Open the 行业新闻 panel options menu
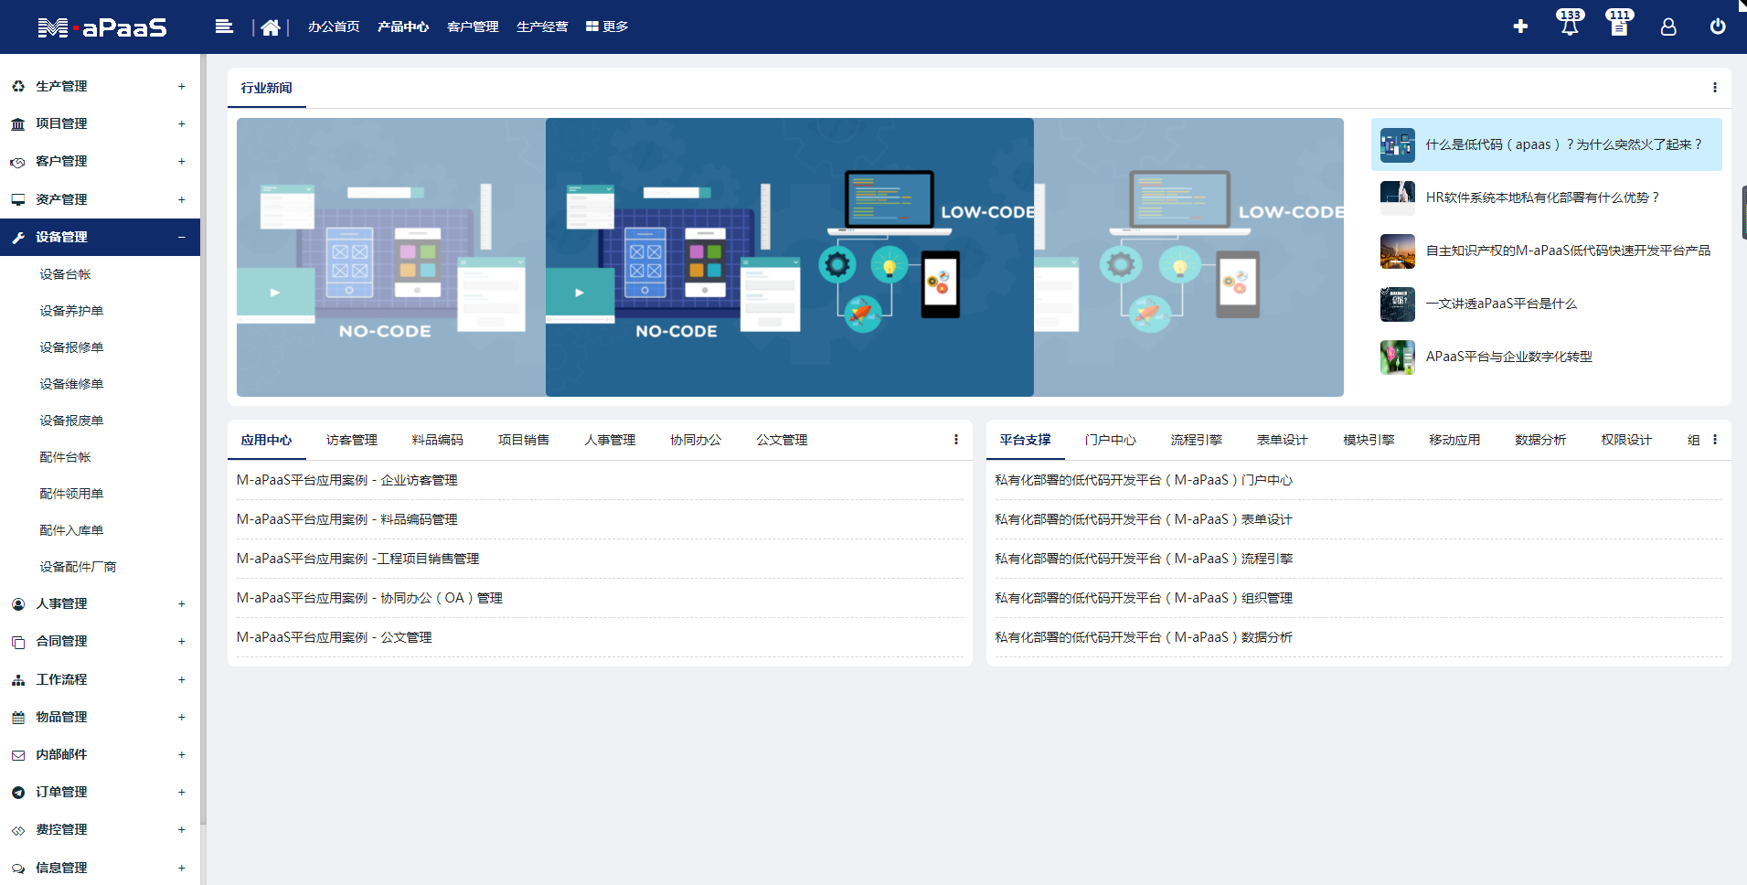Viewport: 1747px width, 885px height. [1714, 88]
